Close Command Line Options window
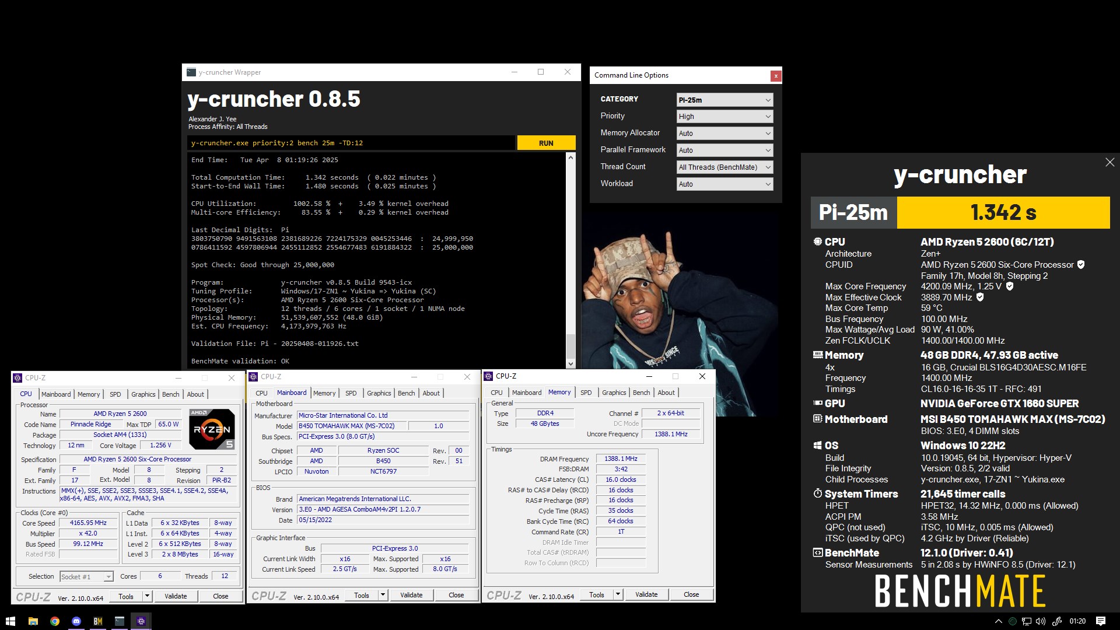 tap(776, 75)
